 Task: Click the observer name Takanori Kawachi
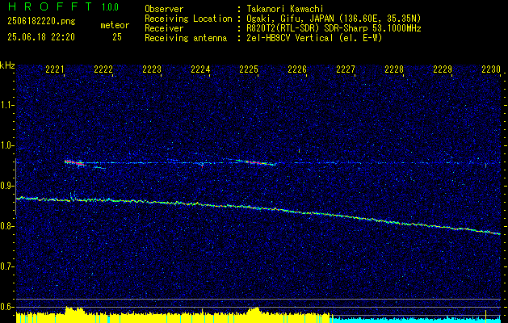point(285,9)
